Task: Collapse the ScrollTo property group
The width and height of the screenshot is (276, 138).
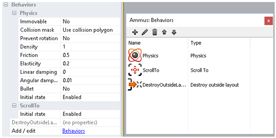Action: coord(14,106)
